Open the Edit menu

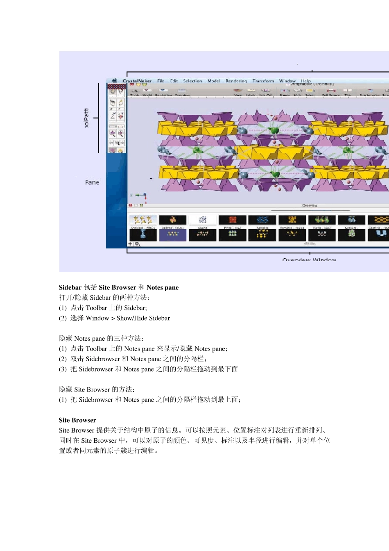[x=174, y=81]
